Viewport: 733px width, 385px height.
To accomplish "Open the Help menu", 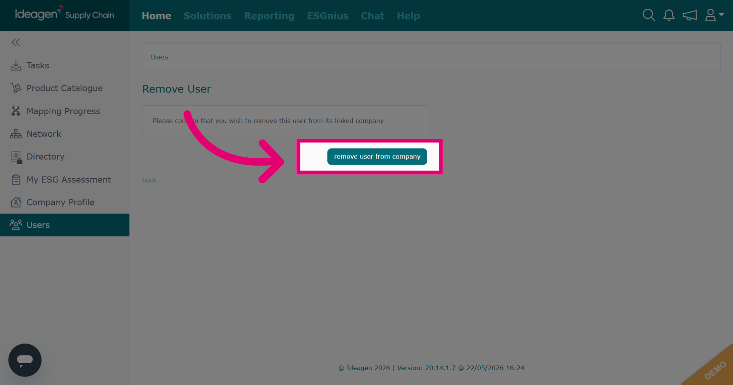I will (x=408, y=16).
